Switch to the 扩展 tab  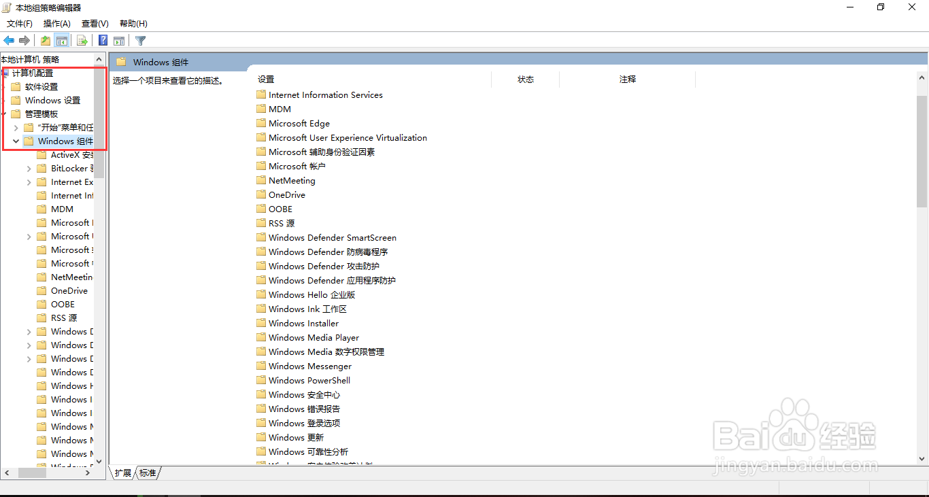click(123, 473)
